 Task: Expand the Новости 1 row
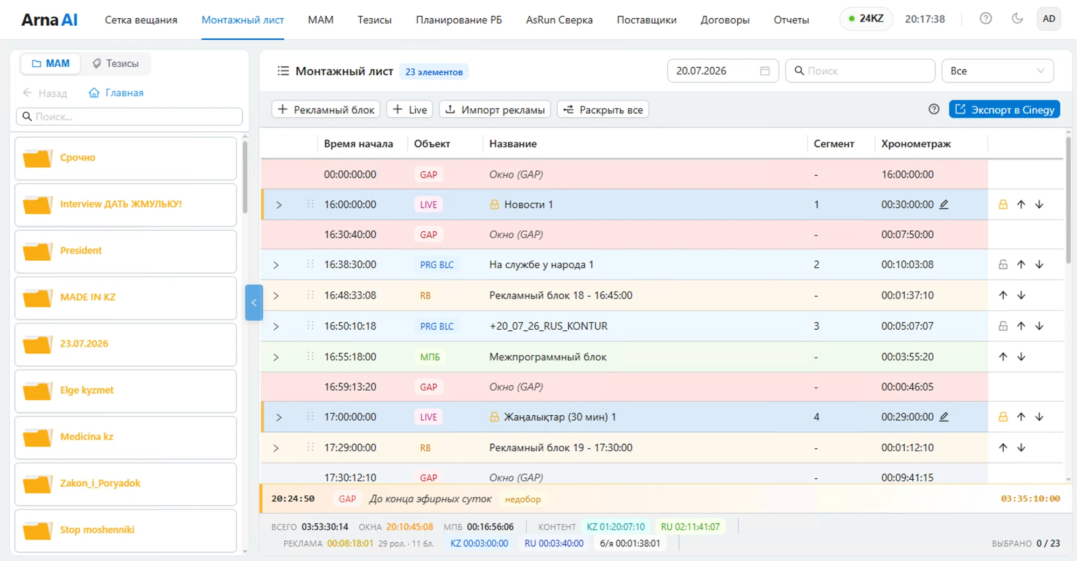tap(279, 205)
